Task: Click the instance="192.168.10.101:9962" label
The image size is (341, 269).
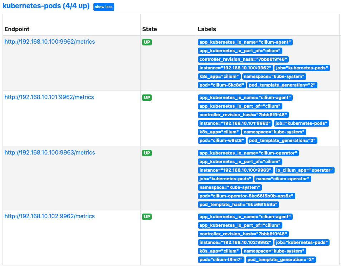Action: click(235, 123)
